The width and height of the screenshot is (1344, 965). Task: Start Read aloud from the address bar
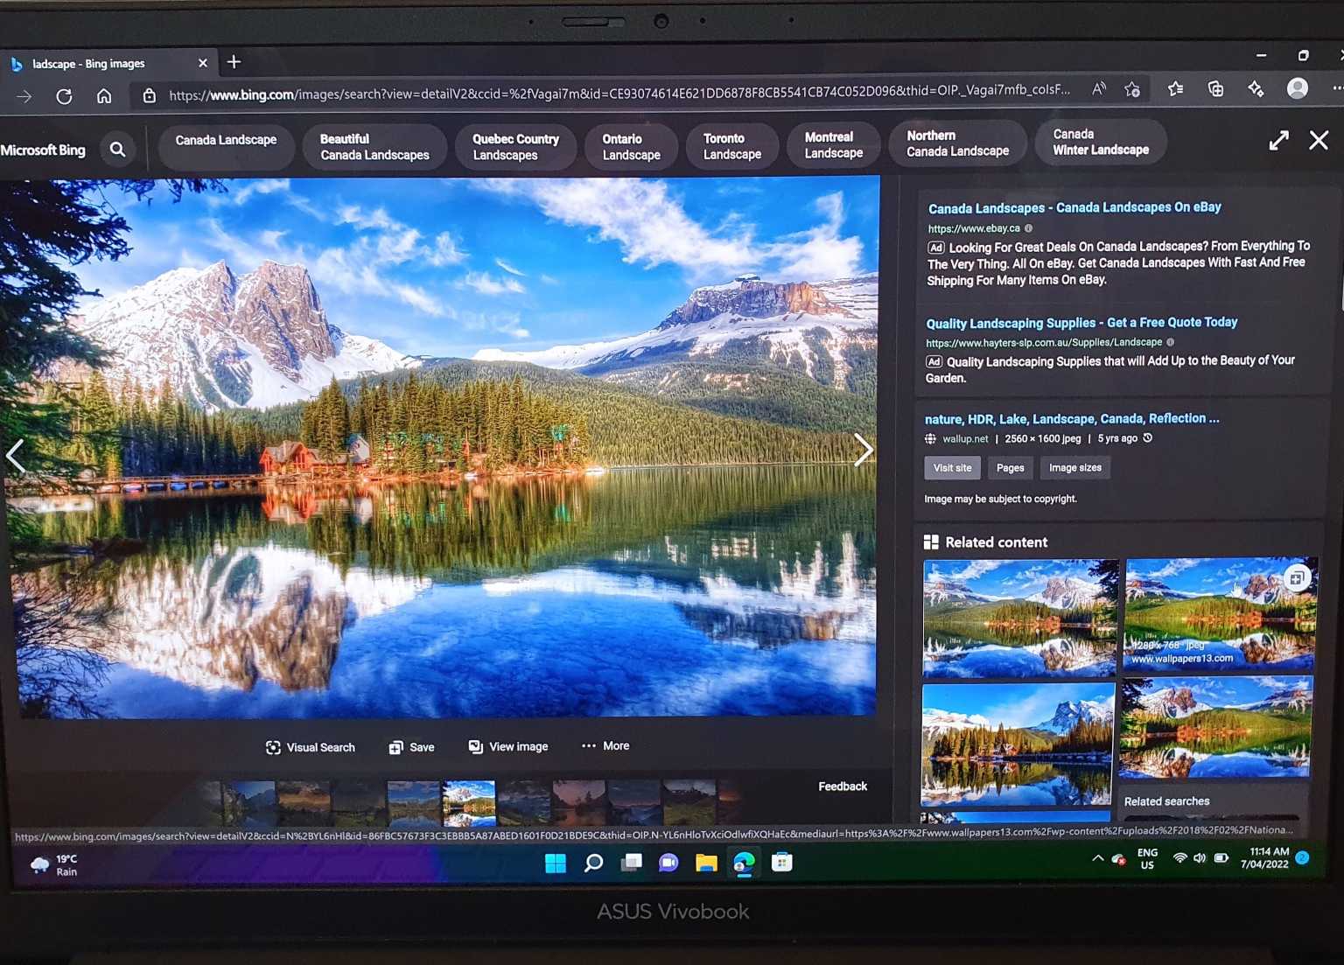click(x=1099, y=88)
